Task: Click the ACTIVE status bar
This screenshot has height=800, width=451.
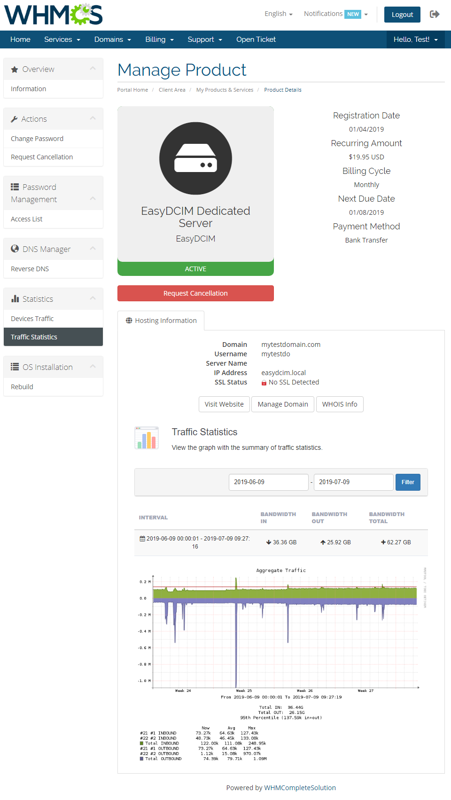Action: click(x=195, y=269)
